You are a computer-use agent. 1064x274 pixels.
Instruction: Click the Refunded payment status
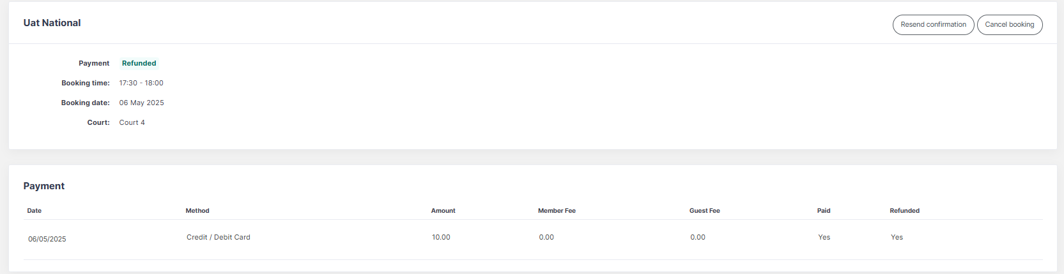coord(139,63)
